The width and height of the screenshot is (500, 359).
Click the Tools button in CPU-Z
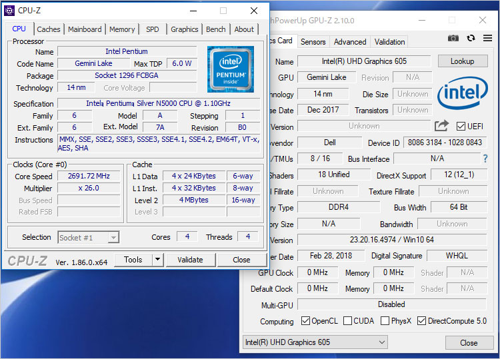coord(133,260)
